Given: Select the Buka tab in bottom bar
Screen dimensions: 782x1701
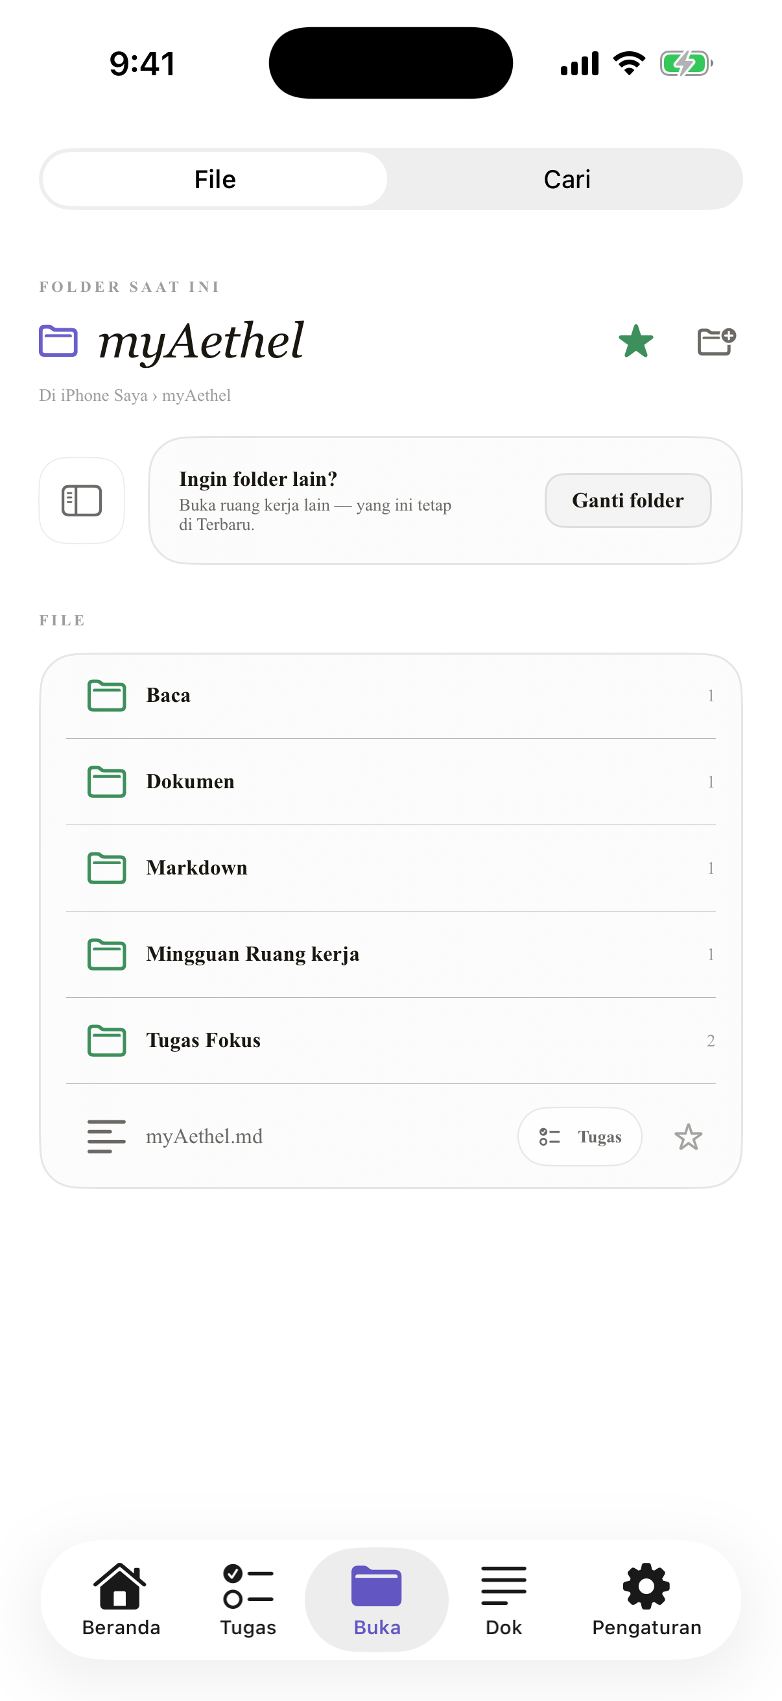Looking at the screenshot, I should coord(376,1599).
